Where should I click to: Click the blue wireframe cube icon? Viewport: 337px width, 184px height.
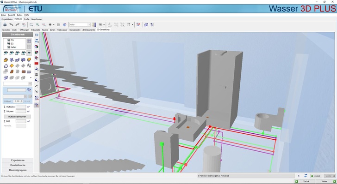point(6,77)
